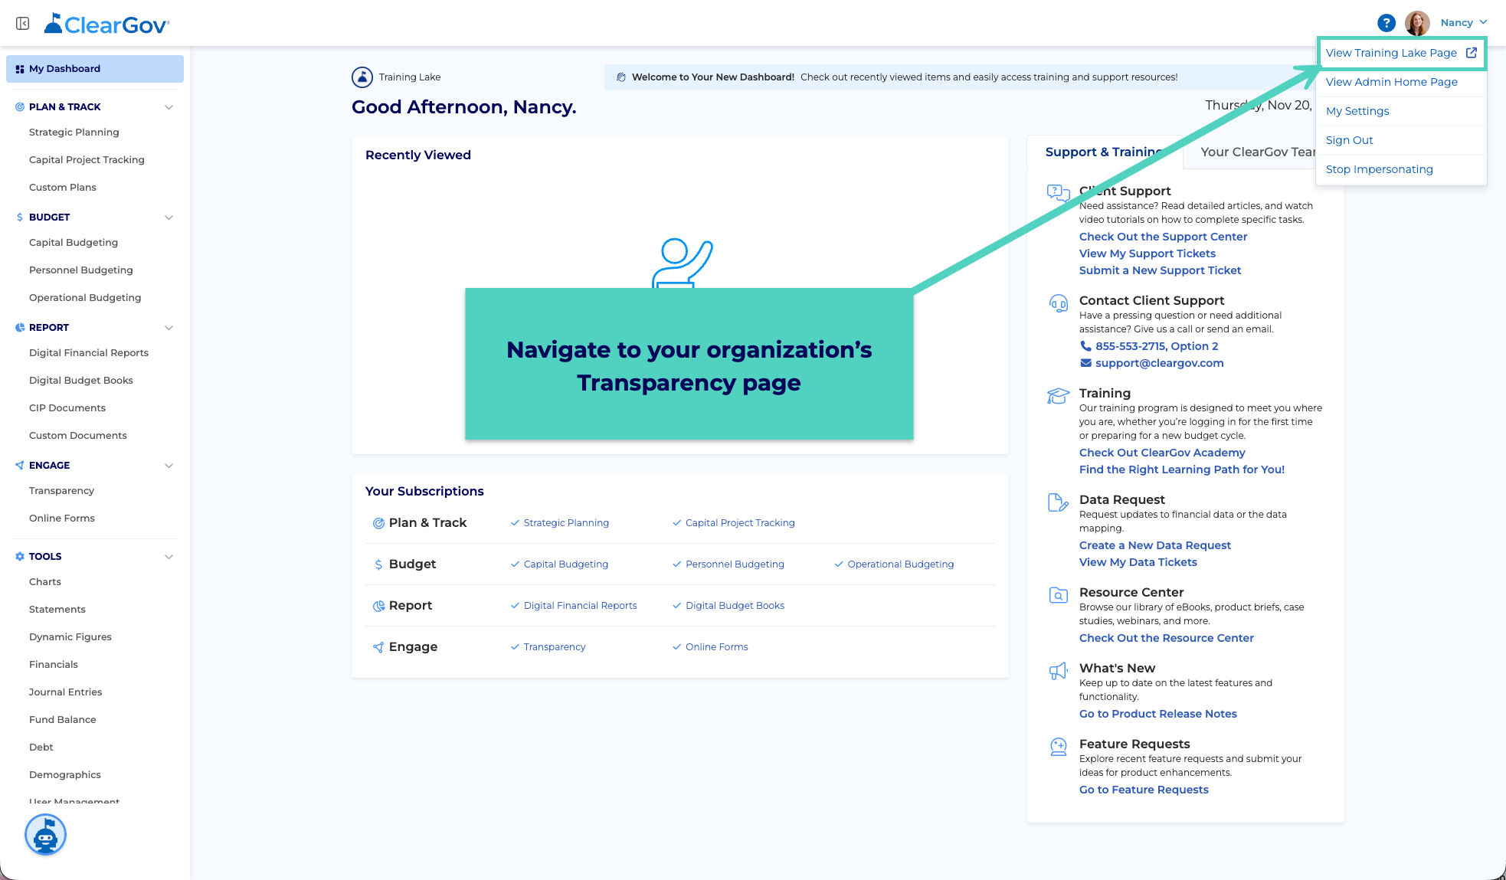Image resolution: width=1506 pixels, height=880 pixels.
Task: Click the sidebar TOOLS gear icon
Action: click(20, 557)
